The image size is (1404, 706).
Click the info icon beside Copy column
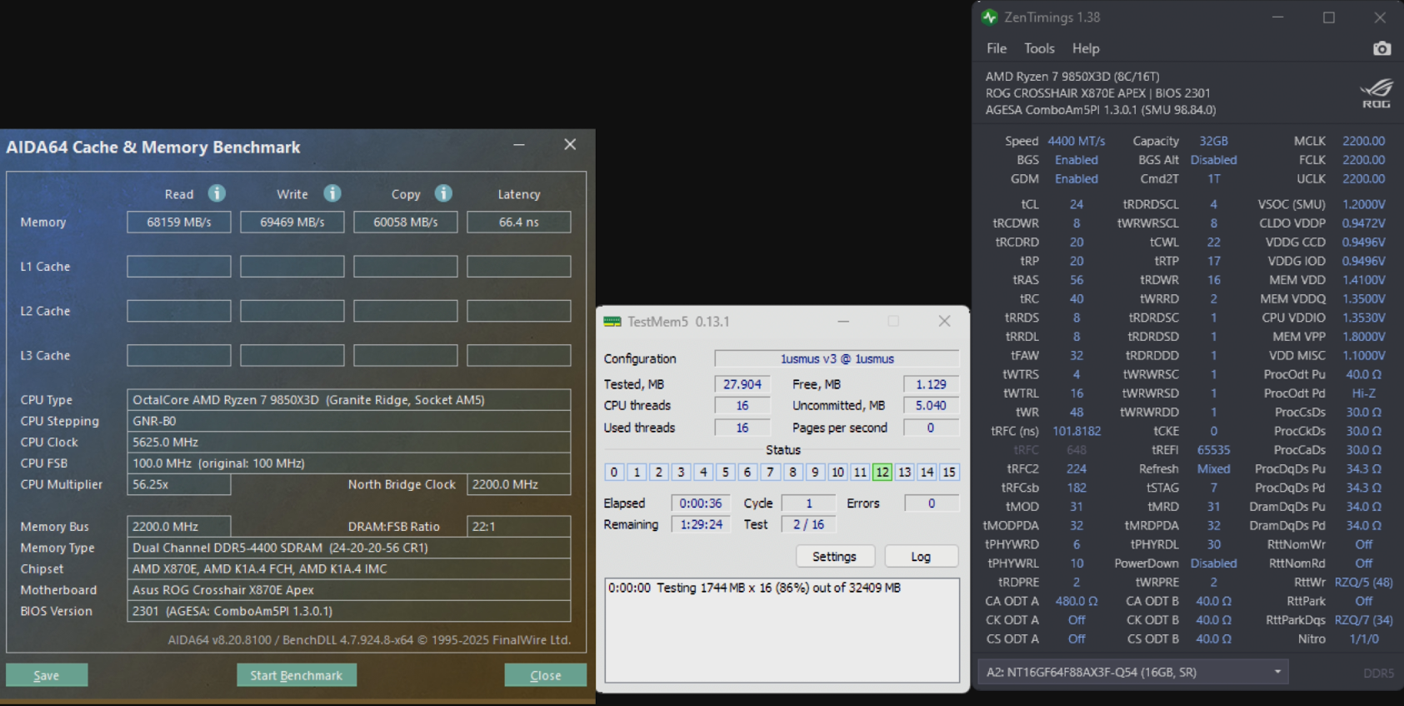click(443, 193)
